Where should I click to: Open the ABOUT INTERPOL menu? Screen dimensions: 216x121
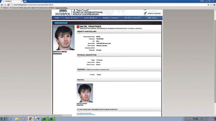coord(71,18)
